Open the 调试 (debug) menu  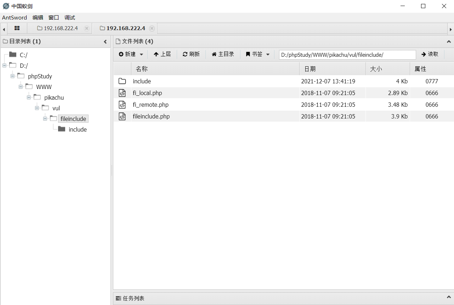pos(69,17)
